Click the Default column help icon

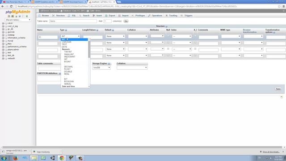click(113, 30)
